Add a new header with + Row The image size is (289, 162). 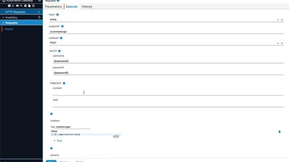[x=58, y=141]
